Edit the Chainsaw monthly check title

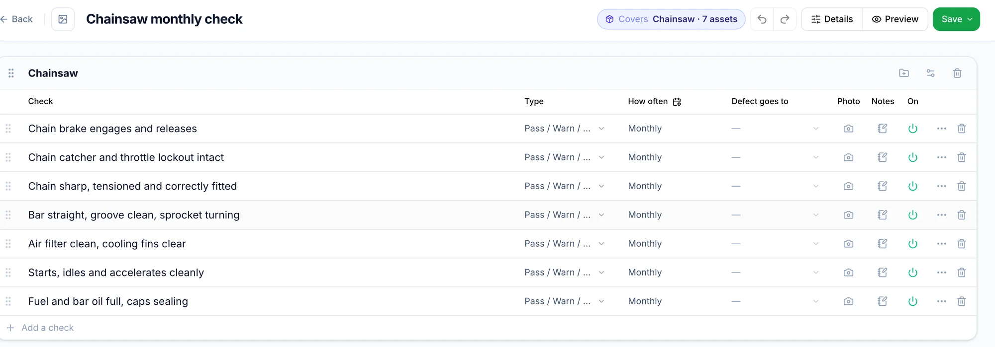[164, 19]
